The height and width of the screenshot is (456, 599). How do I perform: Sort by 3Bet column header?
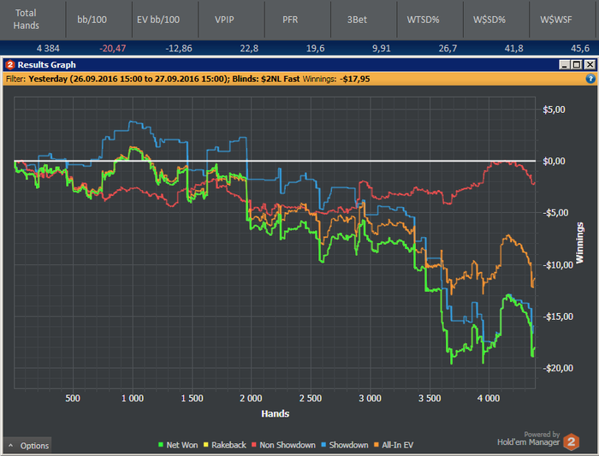[x=357, y=20]
